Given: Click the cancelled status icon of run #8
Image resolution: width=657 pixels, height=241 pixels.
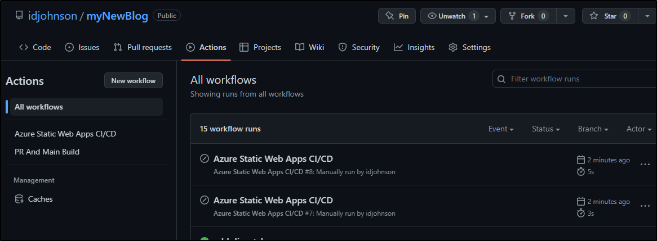Looking at the screenshot, I should 205,159.
